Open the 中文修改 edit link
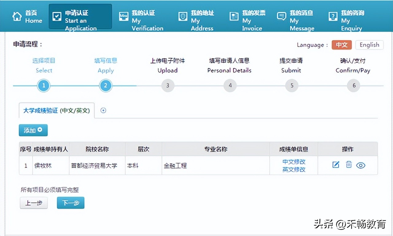Screen dimensions: 393x236 (x=294, y=162)
